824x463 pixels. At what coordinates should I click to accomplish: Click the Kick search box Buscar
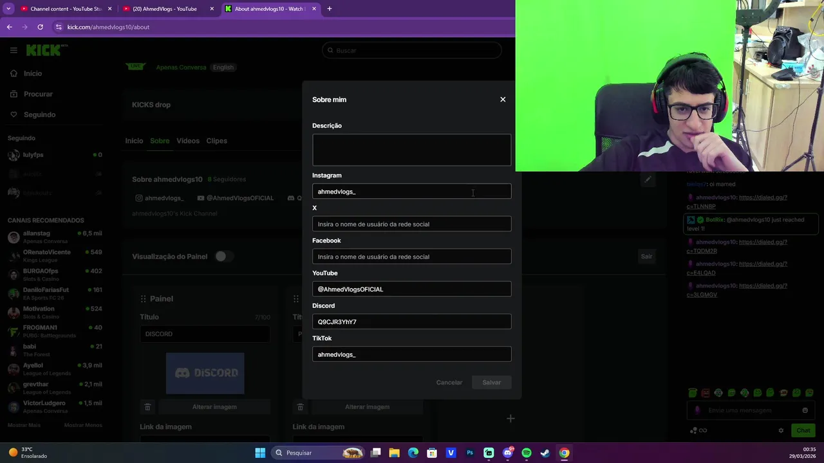pyautogui.click(x=412, y=50)
